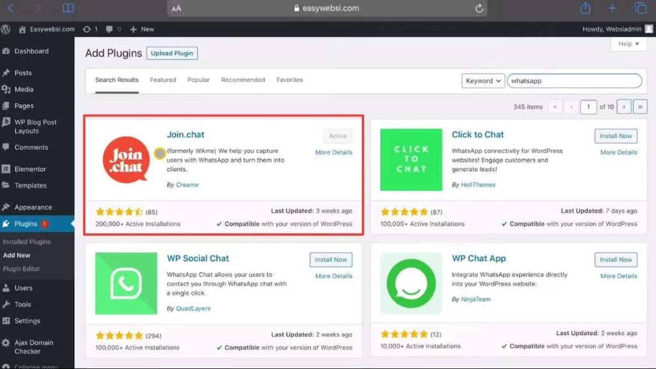Open Safari tab overview icon
Image resolution: width=656 pixels, height=369 pixels.
[641, 8]
